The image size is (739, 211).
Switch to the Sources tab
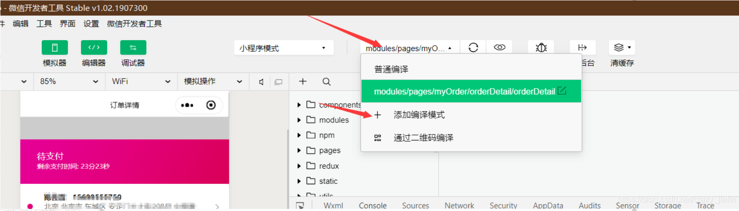[416, 205]
